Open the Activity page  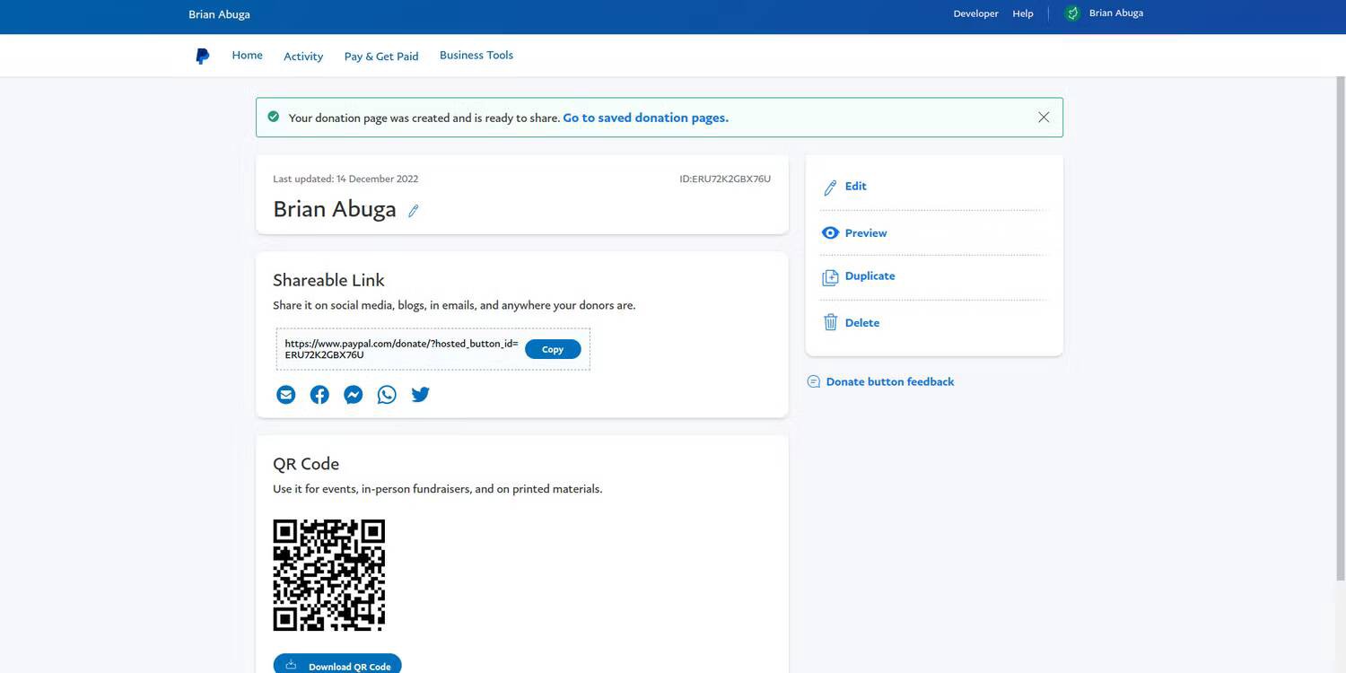point(303,56)
